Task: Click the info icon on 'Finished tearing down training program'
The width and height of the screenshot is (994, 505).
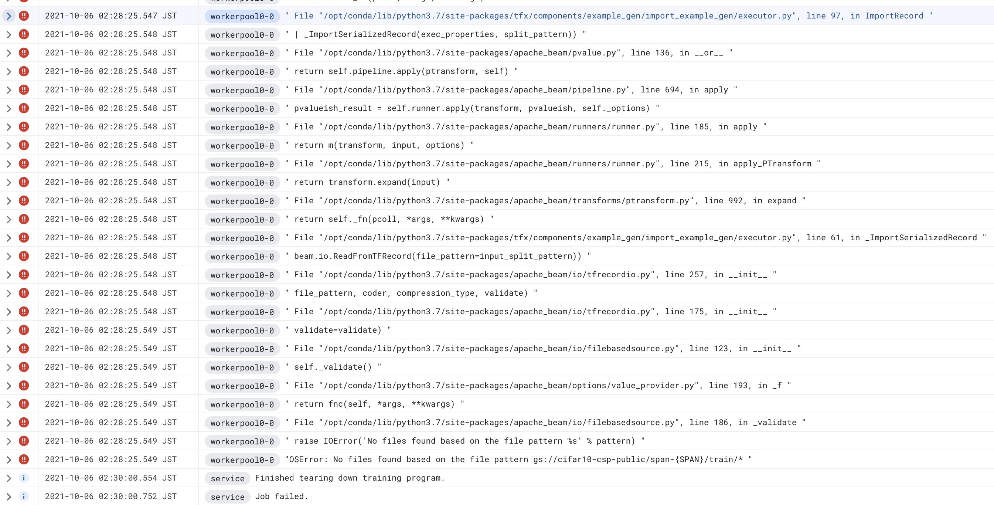Action: (x=24, y=478)
